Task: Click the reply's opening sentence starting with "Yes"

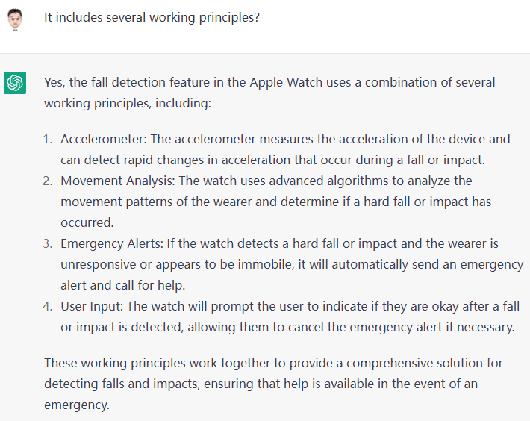Action: pyautogui.click(x=269, y=82)
